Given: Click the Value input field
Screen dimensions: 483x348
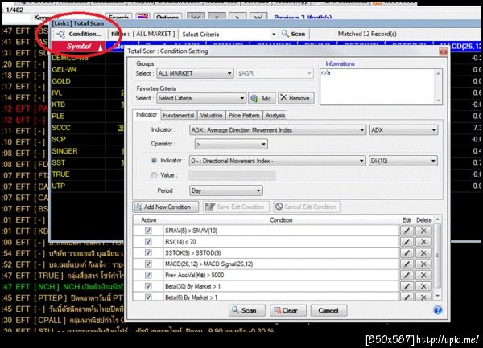Looking at the screenshot, I should coord(233,175).
